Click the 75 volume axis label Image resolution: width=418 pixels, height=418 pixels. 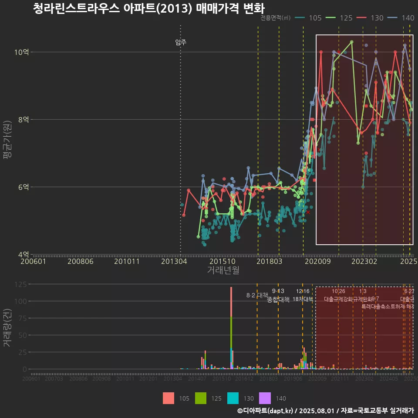[x=23, y=318]
